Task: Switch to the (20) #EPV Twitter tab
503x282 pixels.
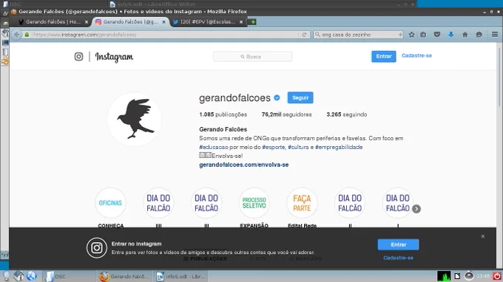Action: (x=208, y=21)
